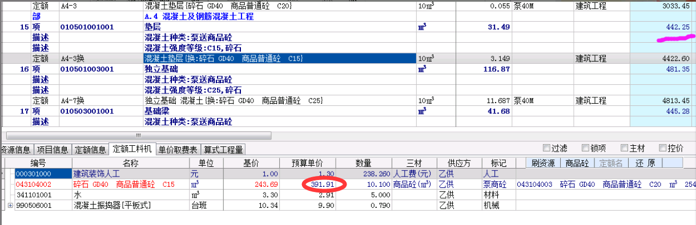Click the 11.687 quantity cell
Screen dimensions: 696x225
pos(483,101)
